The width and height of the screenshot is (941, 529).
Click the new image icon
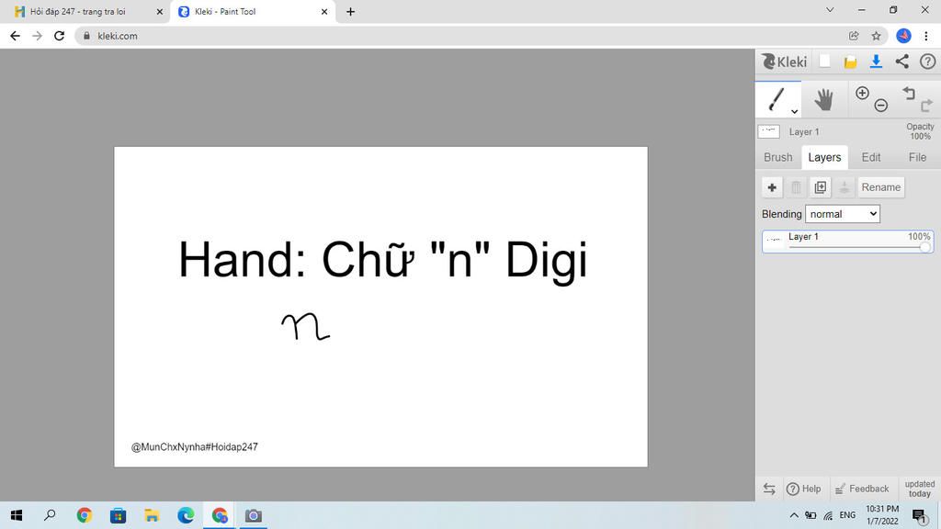[x=825, y=62]
